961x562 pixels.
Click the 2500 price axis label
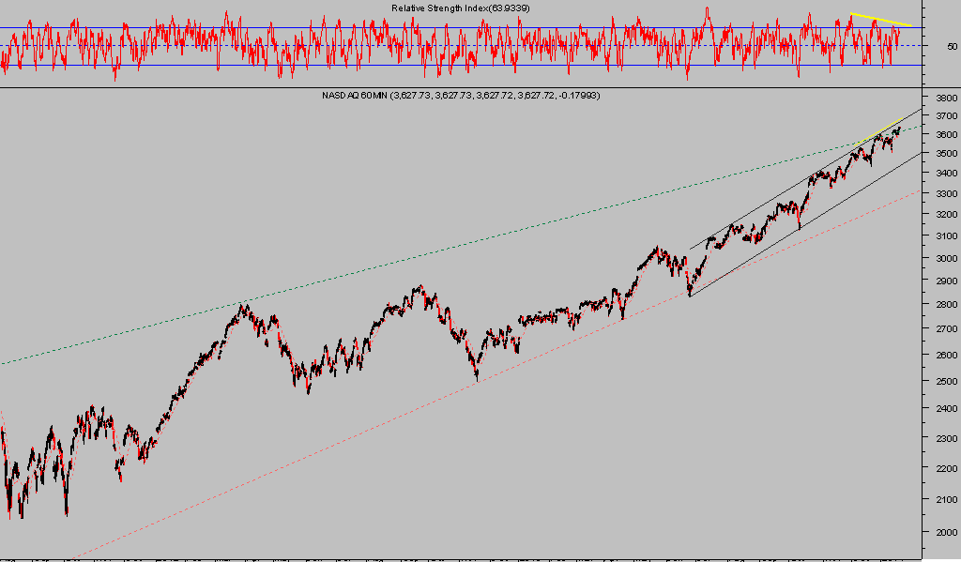tap(945, 381)
